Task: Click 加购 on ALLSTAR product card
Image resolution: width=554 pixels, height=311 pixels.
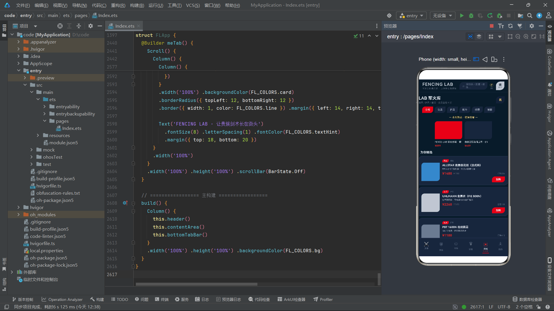Action: (498, 179)
